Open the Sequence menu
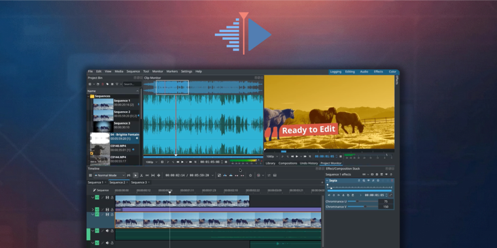The width and height of the screenshot is (497, 248). click(133, 72)
